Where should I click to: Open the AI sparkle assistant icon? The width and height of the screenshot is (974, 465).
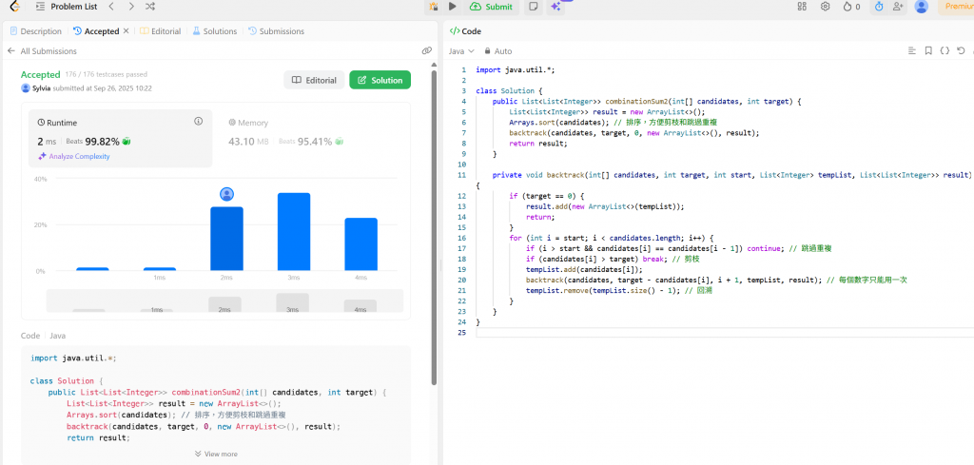click(555, 7)
